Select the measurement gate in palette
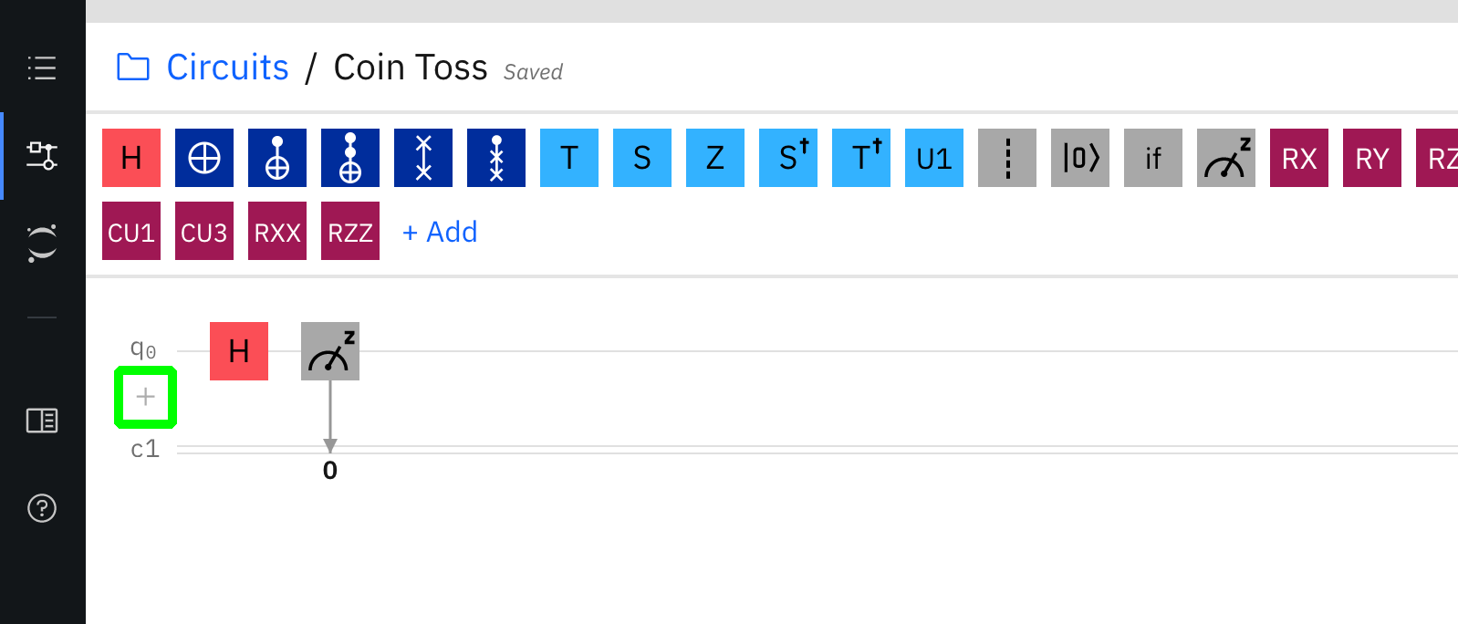The image size is (1458, 624). pyautogui.click(x=1226, y=158)
